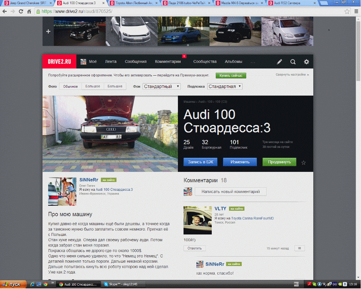The height and width of the screenshot is (289, 361).
Task: Open Лента in the navbar
Action: pos(111,62)
